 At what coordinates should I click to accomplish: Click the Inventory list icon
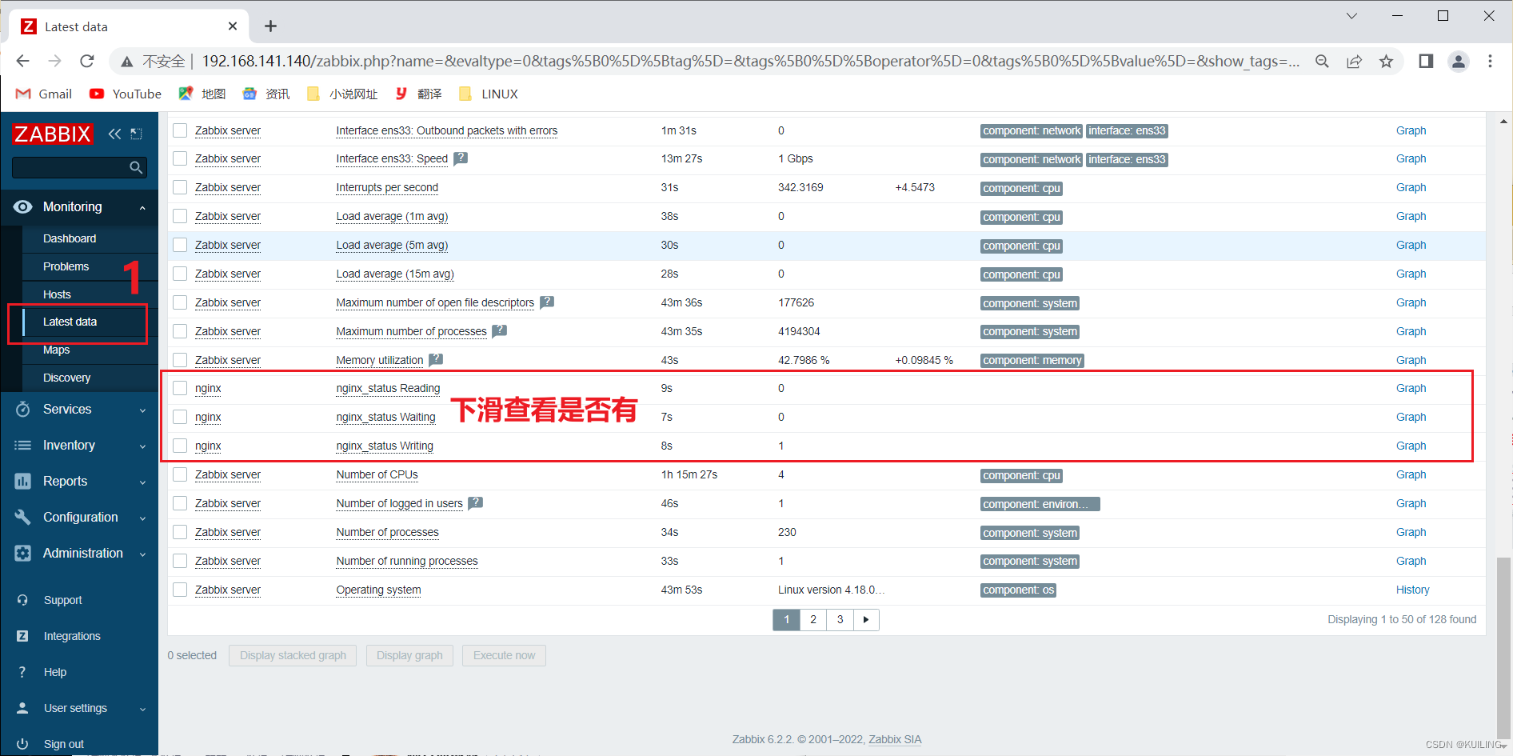pyautogui.click(x=23, y=445)
